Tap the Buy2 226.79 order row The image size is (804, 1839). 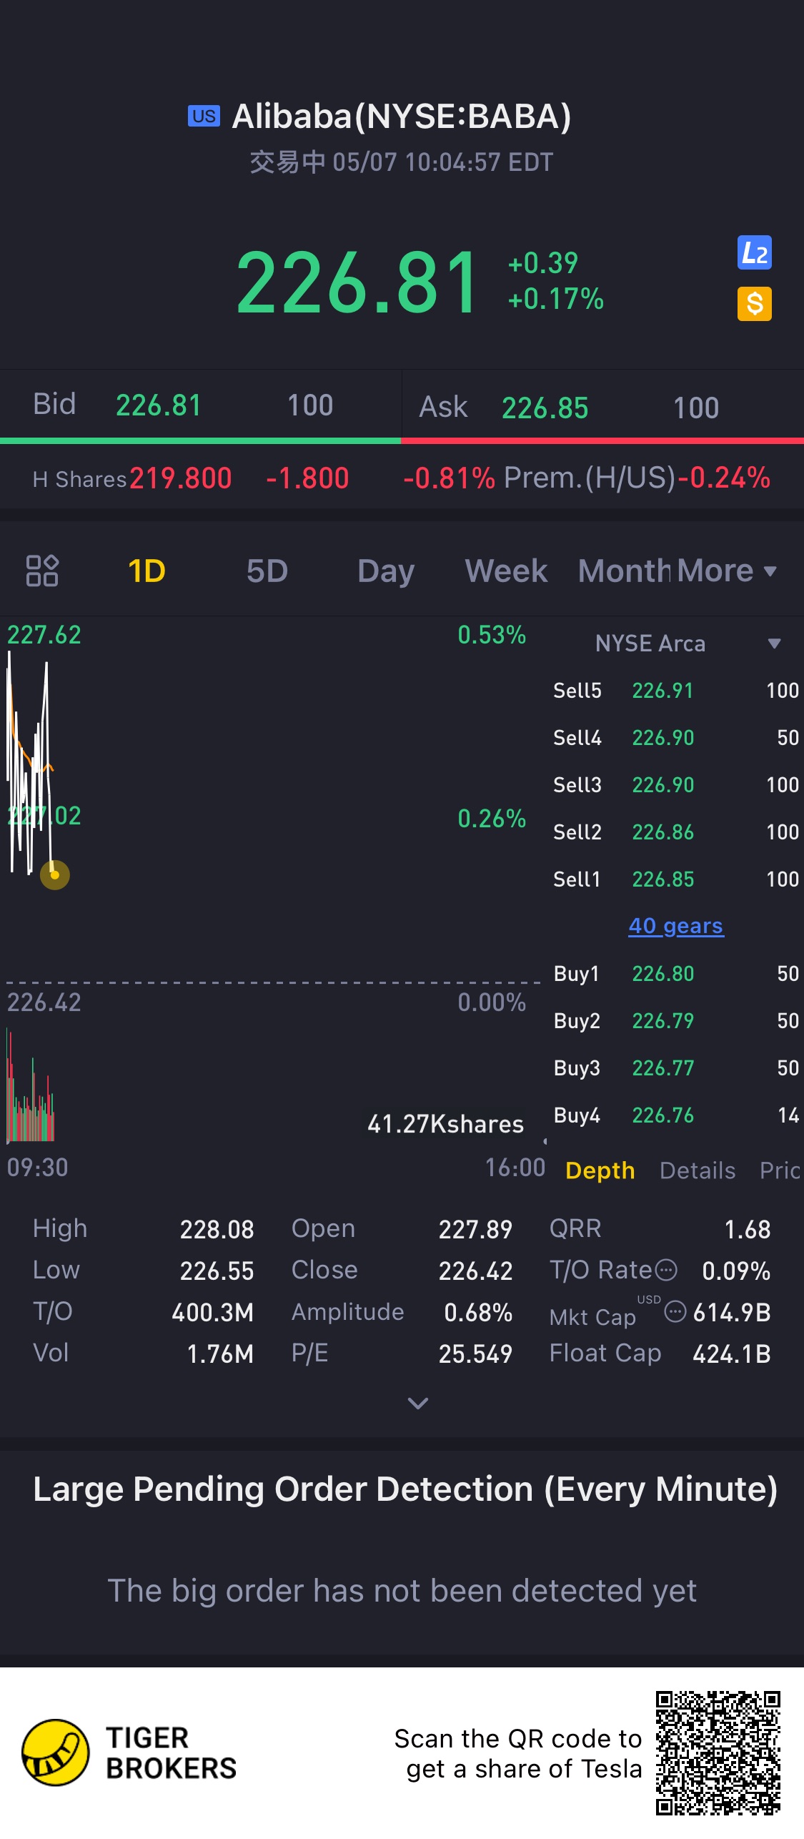coord(676,1021)
